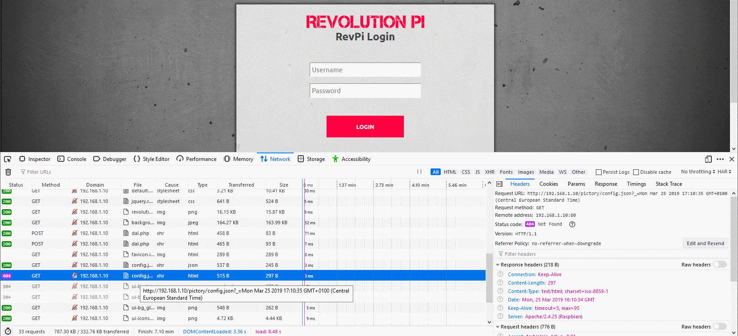Clear network log with trash icon
The image size is (738, 336).
click(x=8, y=172)
